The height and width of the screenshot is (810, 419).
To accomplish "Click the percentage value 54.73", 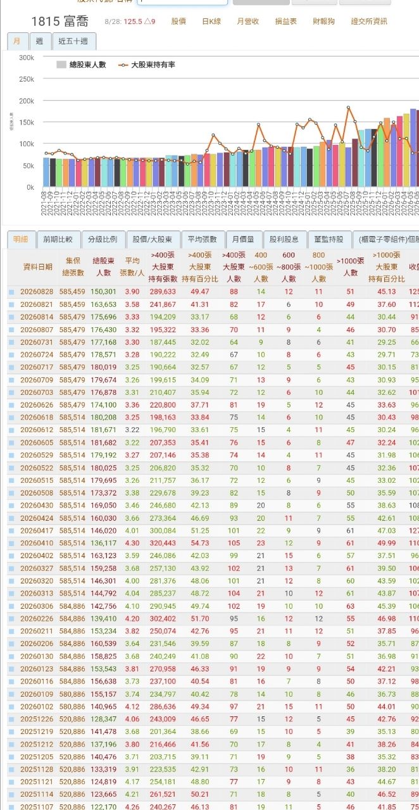I will [x=200, y=543].
